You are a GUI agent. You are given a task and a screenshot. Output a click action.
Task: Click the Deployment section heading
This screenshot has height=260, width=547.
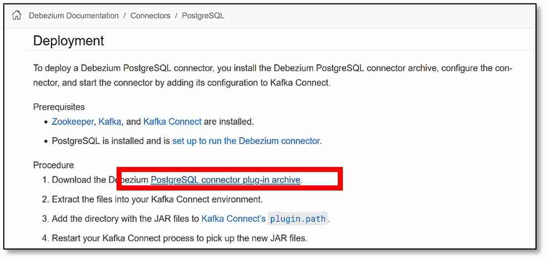coord(69,41)
